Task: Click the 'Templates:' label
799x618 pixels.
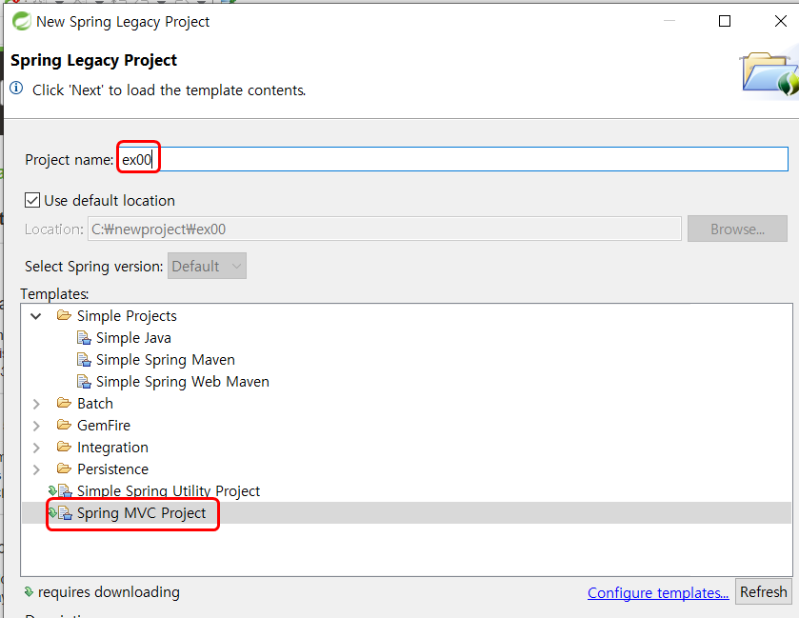Action: click(54, 294)
